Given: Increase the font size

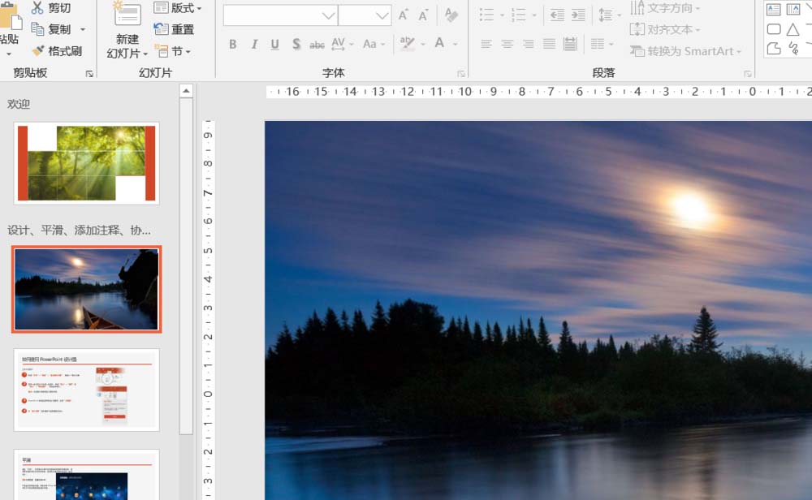Looking at the screenshot, I should [x=403, y=15].
